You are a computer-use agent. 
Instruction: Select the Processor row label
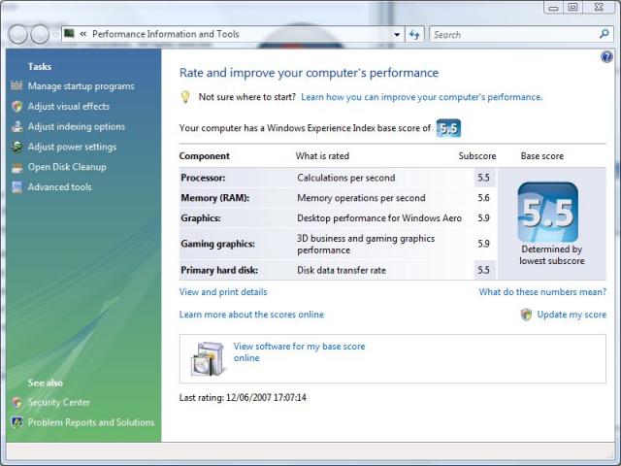203,178
